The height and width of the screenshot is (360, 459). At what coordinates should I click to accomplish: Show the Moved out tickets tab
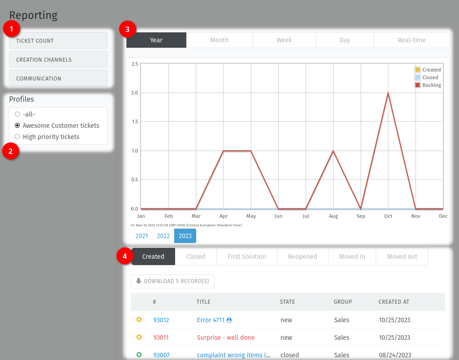(x=402, y=256)
